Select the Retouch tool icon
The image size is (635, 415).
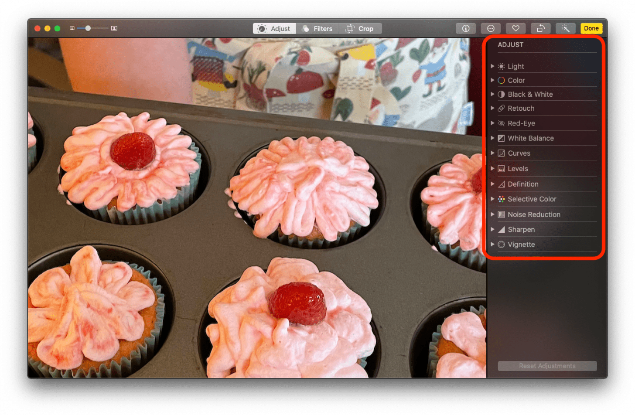501,108
